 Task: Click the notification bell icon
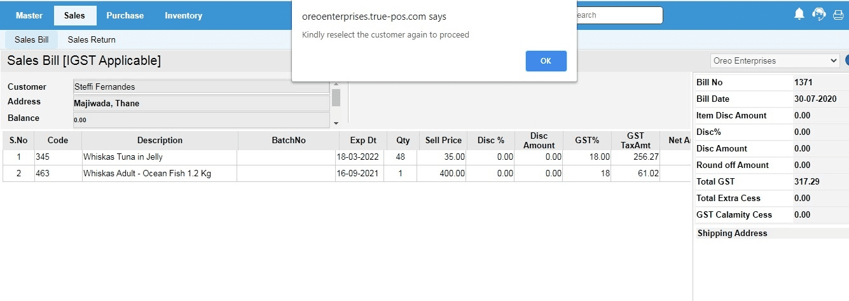(799, 14)
